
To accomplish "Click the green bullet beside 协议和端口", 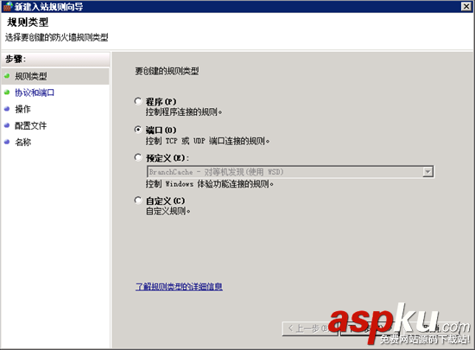I will coord(7,92).
